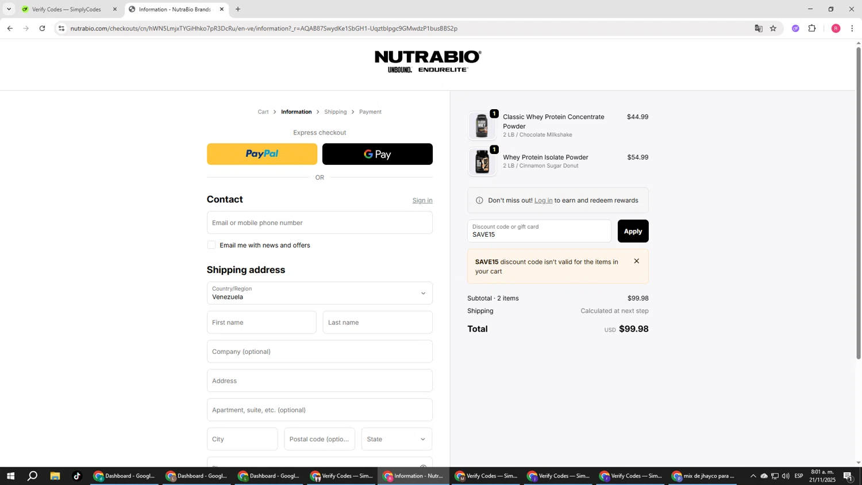Open the Extensions puzzle icon

812,28
